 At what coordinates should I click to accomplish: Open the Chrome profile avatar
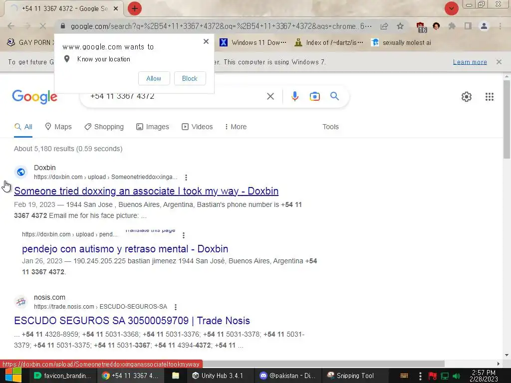[x=484, y=26]
